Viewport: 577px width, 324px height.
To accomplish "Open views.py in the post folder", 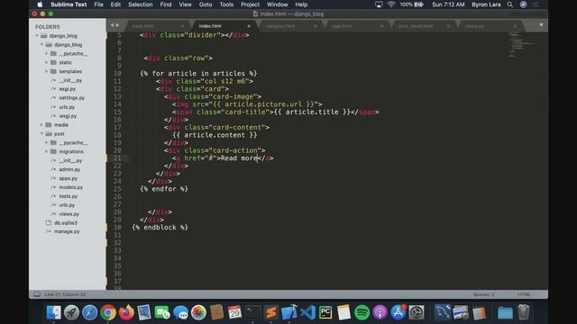I will pyautogui.click(x=69, y=214).
